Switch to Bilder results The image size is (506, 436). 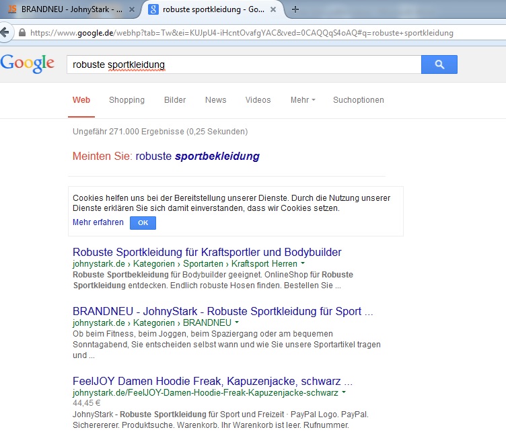coord(175,100)
